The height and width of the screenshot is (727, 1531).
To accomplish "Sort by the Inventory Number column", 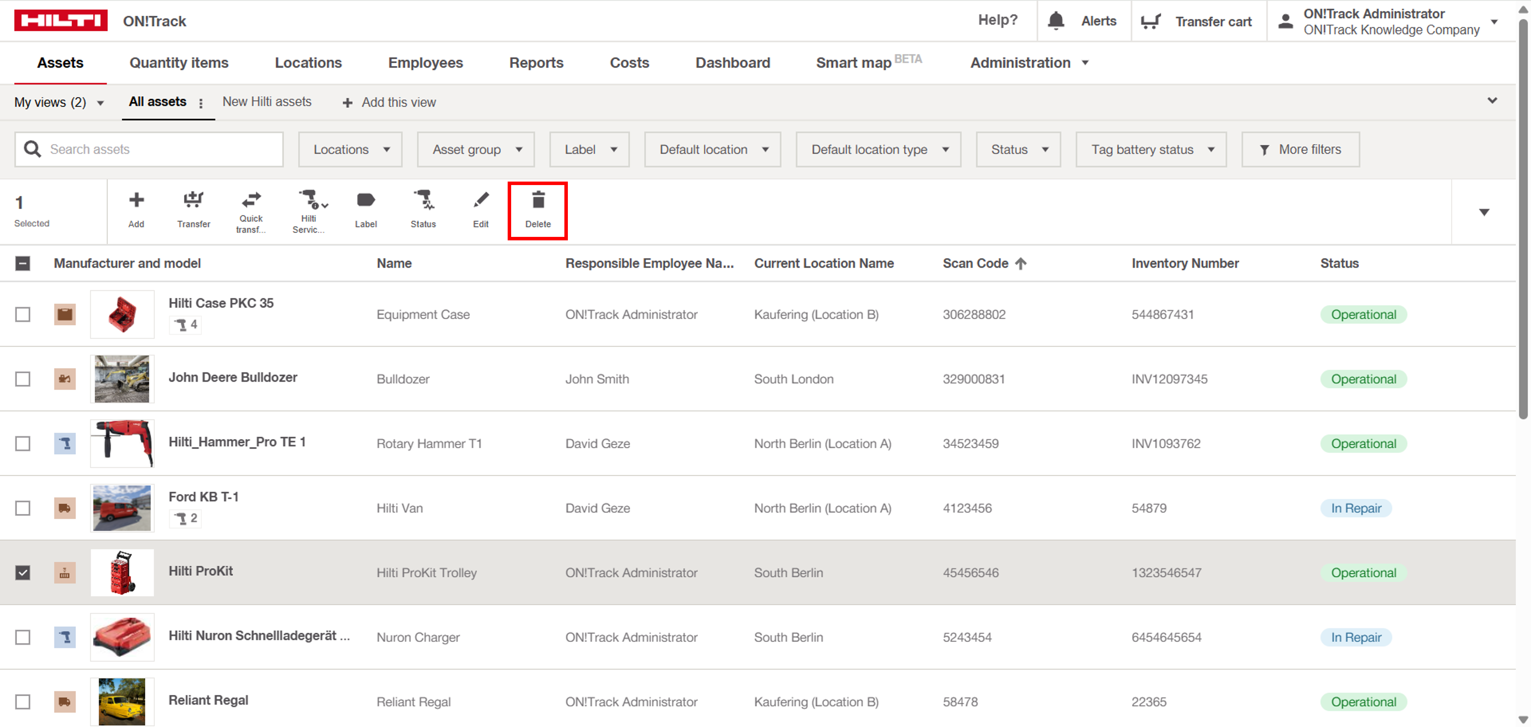I will [x=1185, y=263].
